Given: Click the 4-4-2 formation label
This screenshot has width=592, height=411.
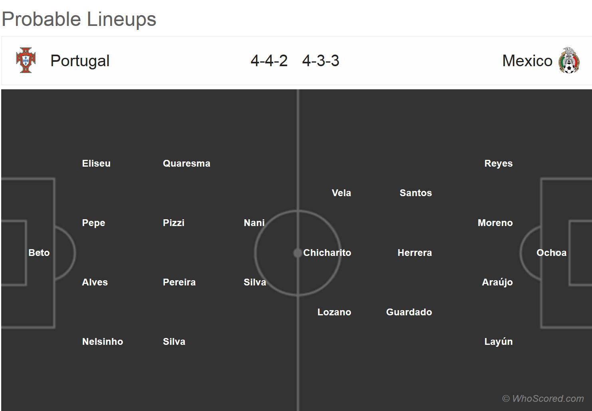Looking at the screenshot, I should click(269, 61).
